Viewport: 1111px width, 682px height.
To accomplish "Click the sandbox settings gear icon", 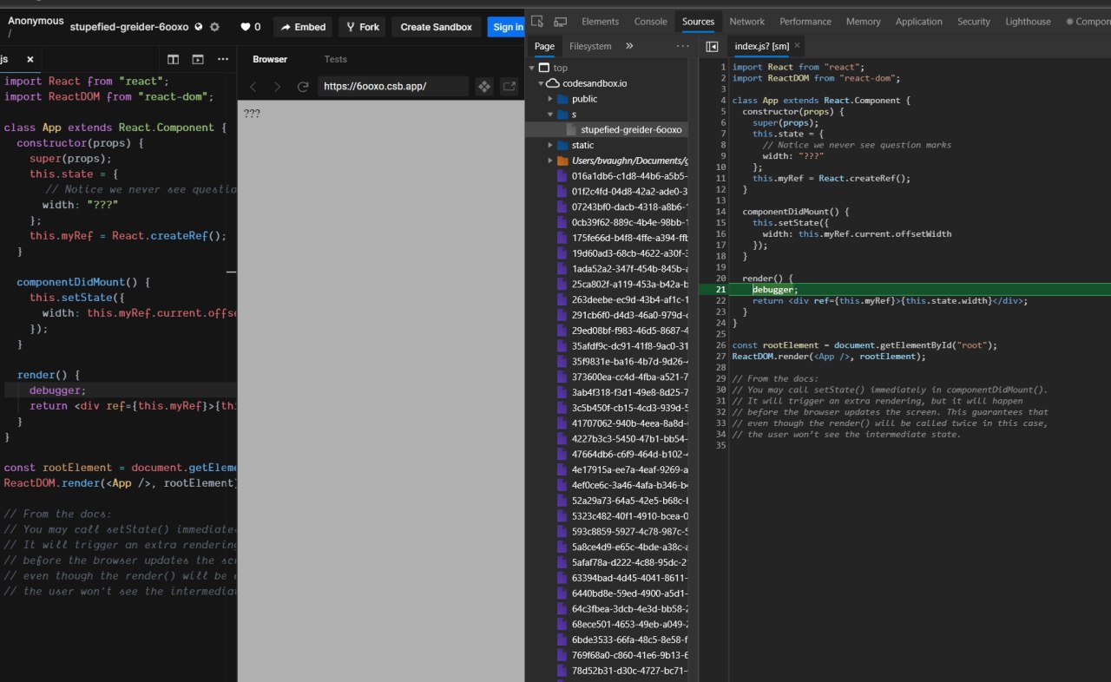I will 215,27.
